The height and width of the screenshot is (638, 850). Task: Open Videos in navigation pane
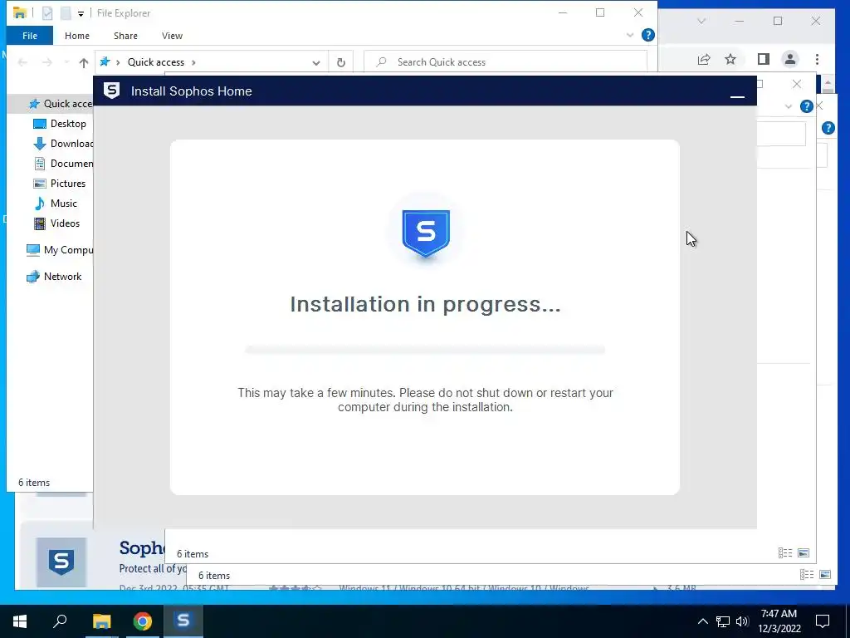point(56,223)
